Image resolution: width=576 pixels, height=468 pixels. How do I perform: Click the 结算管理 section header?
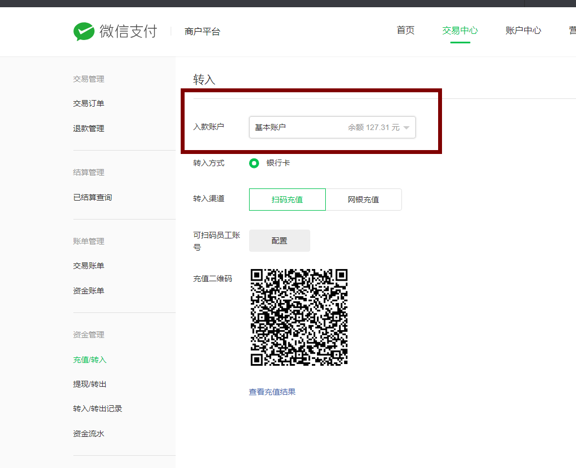pyautogui.click(x=88, y=172)
